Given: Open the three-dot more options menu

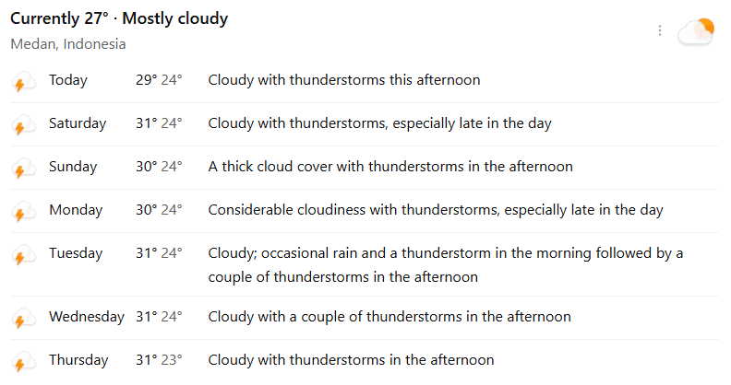Looking at the screenshot, I should tap(660, 30).
